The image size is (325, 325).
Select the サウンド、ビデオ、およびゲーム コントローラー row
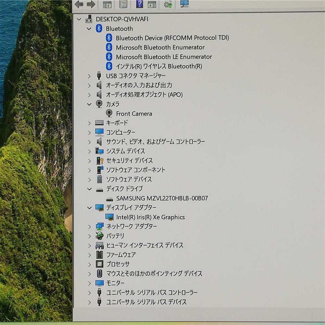[x=155, y=142]
